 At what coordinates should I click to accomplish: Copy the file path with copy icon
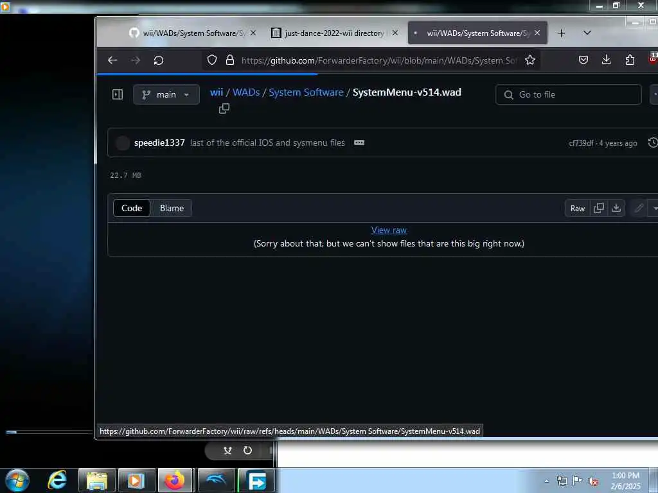coord(224,108)
